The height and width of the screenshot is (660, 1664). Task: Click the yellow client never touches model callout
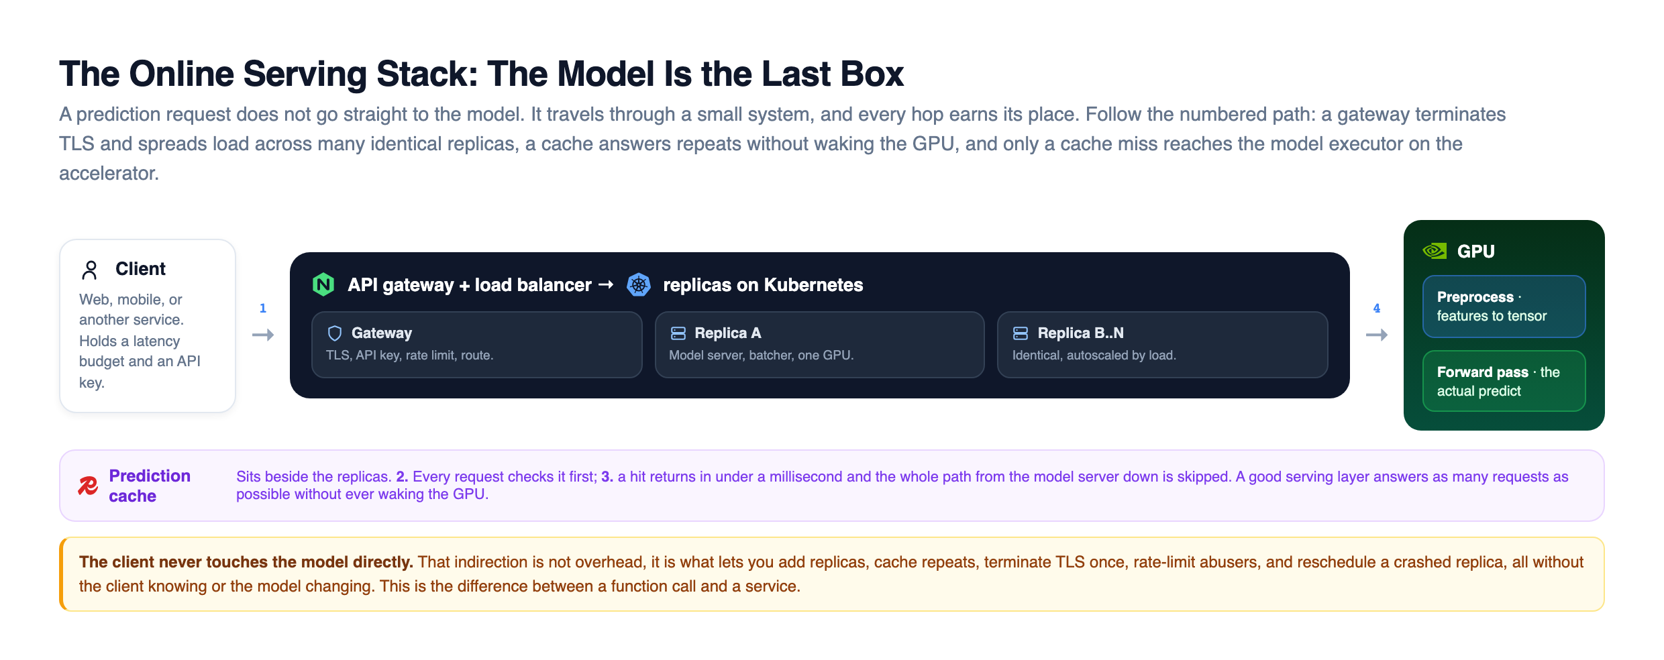[x=832, y=574]
